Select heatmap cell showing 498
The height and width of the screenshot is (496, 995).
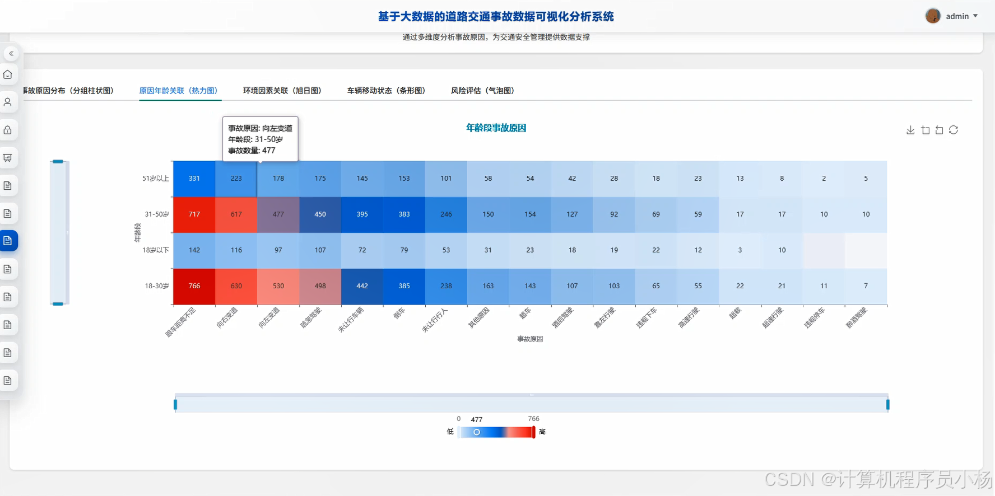tap(320, 286)
